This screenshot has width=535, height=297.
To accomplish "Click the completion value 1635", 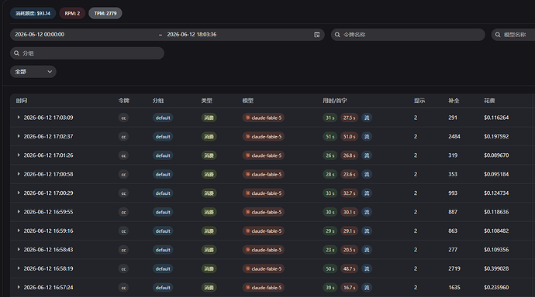I will click(x=454, y=288).
